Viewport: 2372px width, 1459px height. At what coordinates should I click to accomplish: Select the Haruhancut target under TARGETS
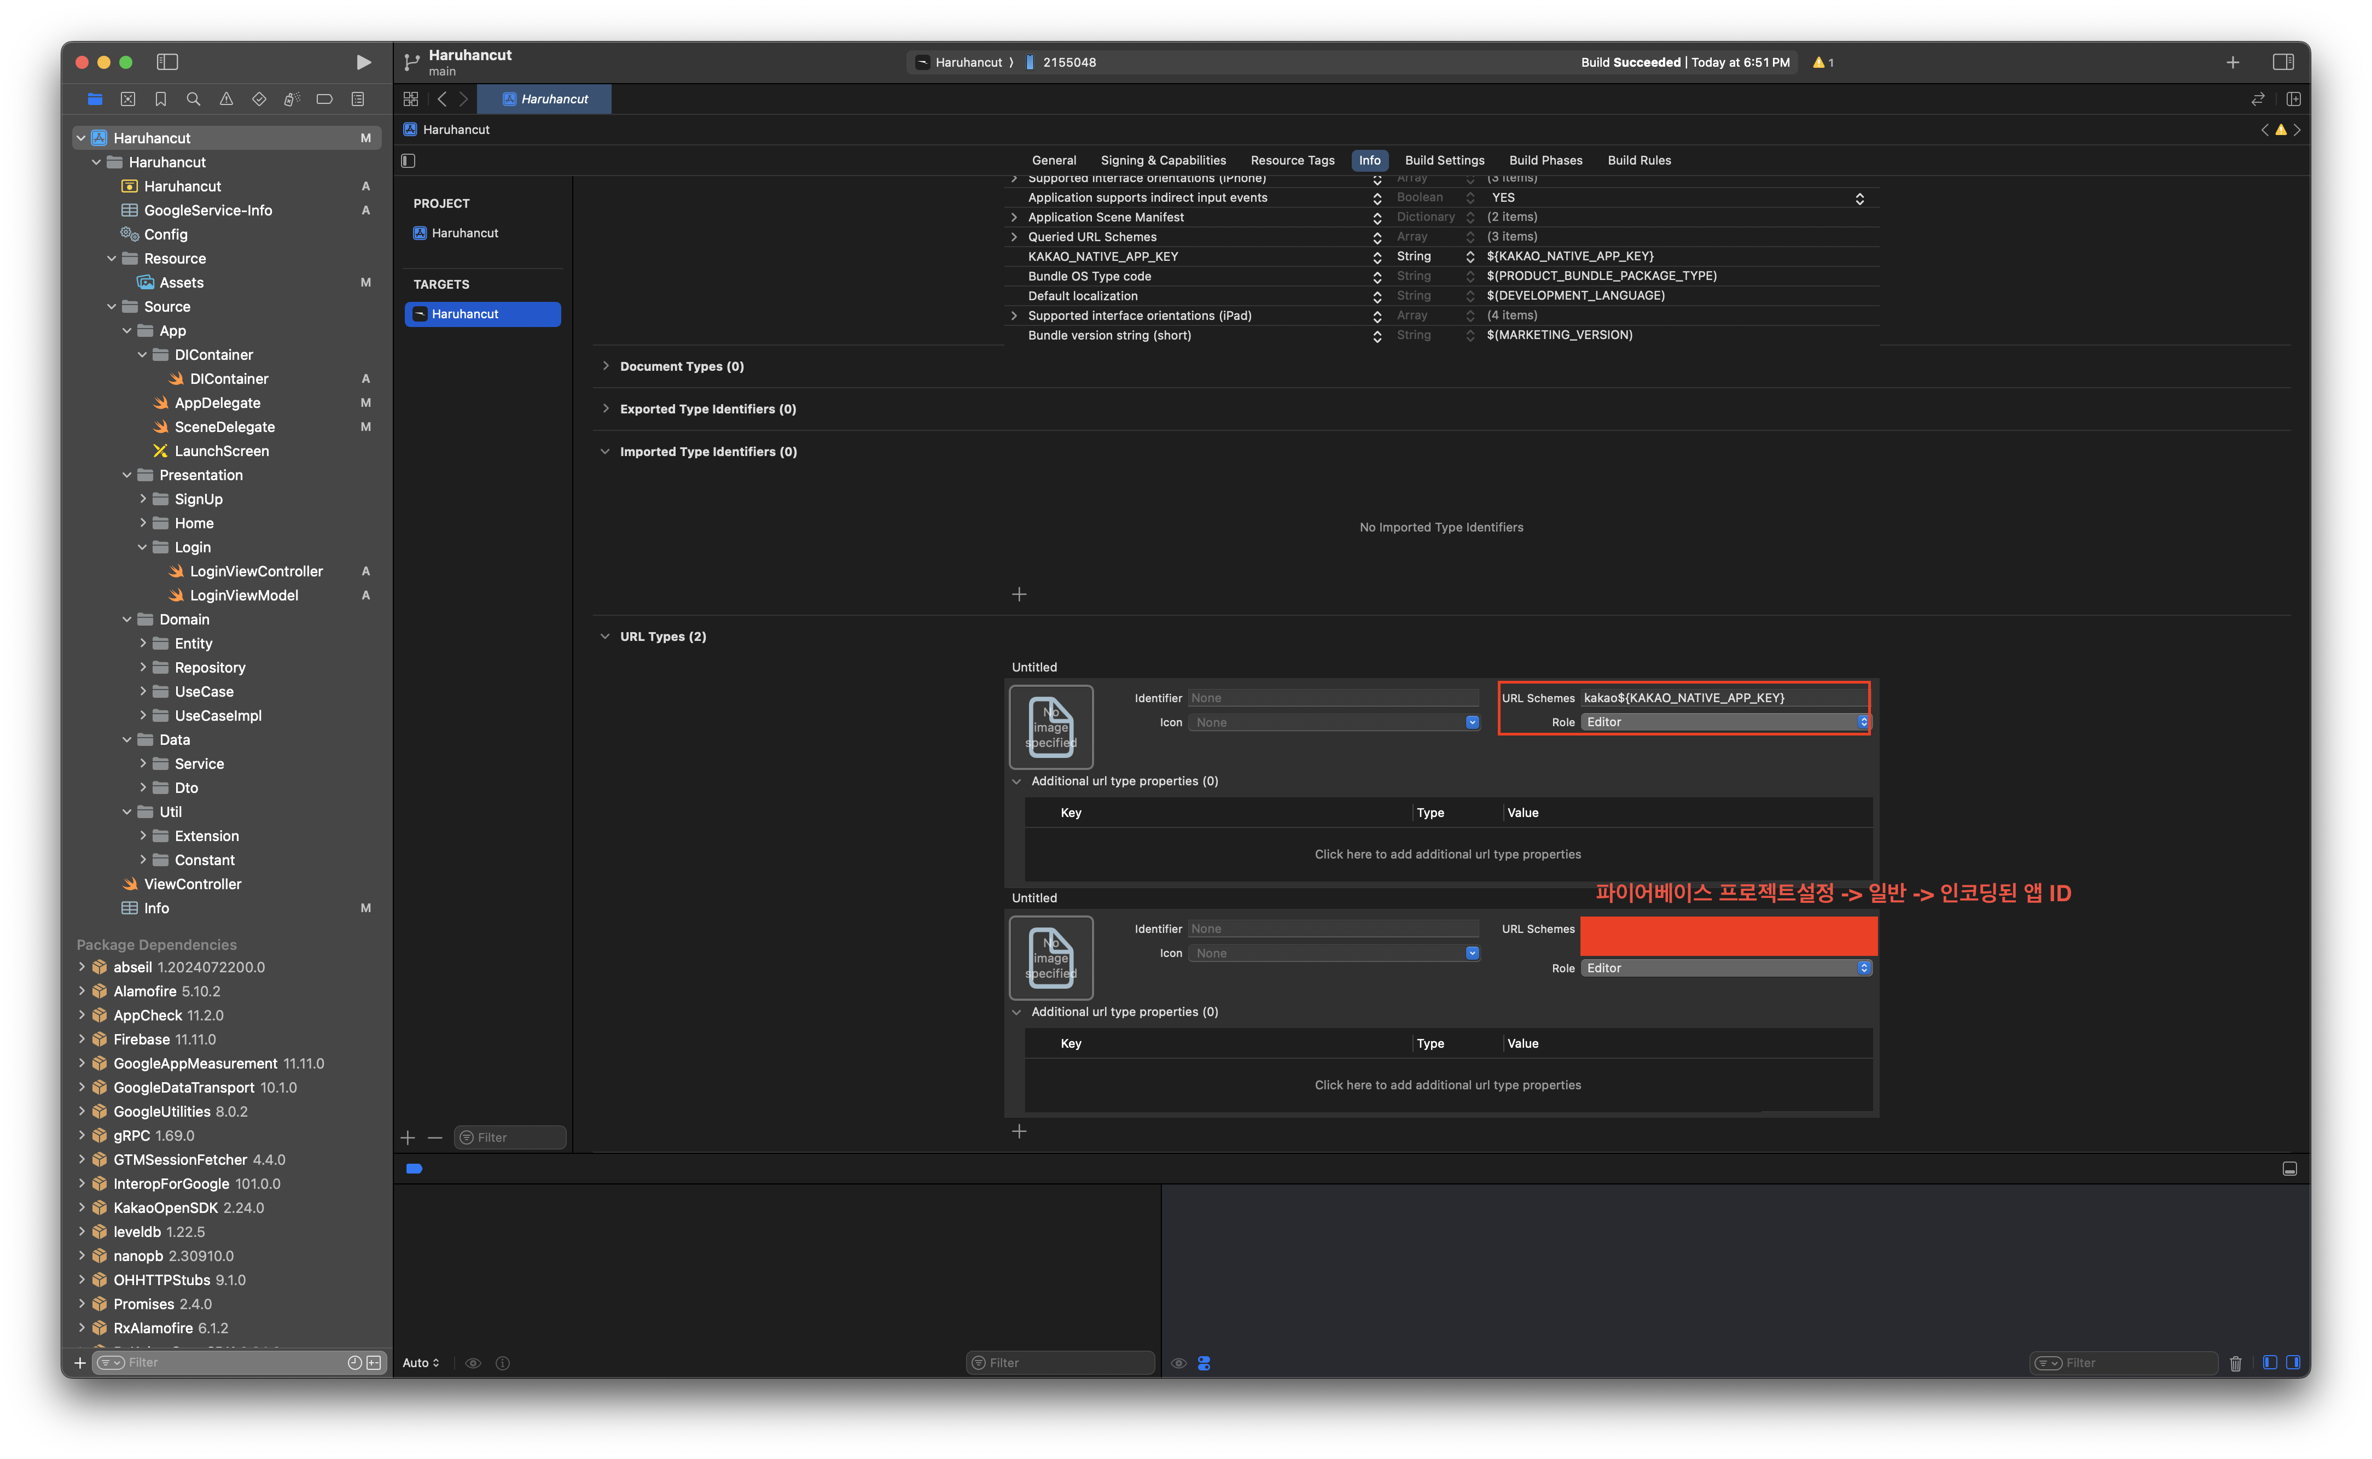click(482, 313)
